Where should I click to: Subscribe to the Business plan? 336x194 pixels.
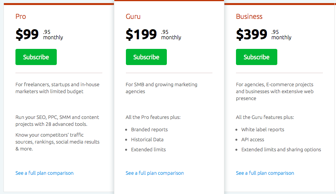tap(256, 57)
